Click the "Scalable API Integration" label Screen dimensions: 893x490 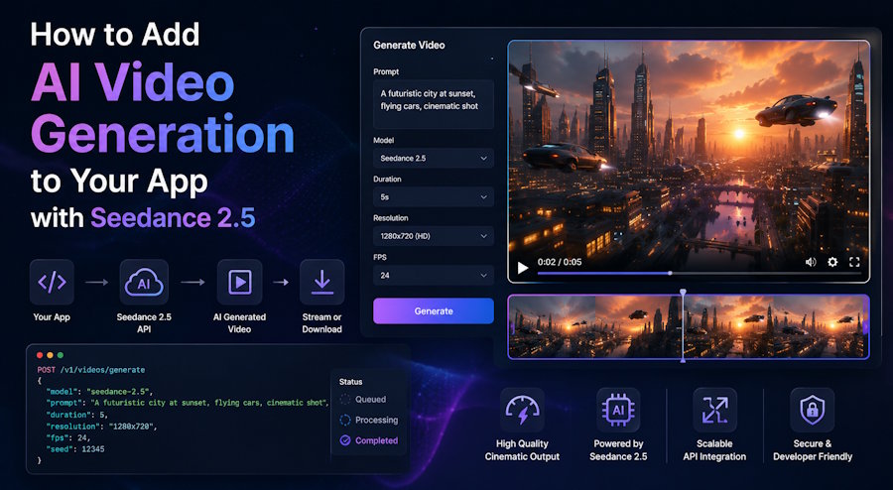click(x=714, y=450)
